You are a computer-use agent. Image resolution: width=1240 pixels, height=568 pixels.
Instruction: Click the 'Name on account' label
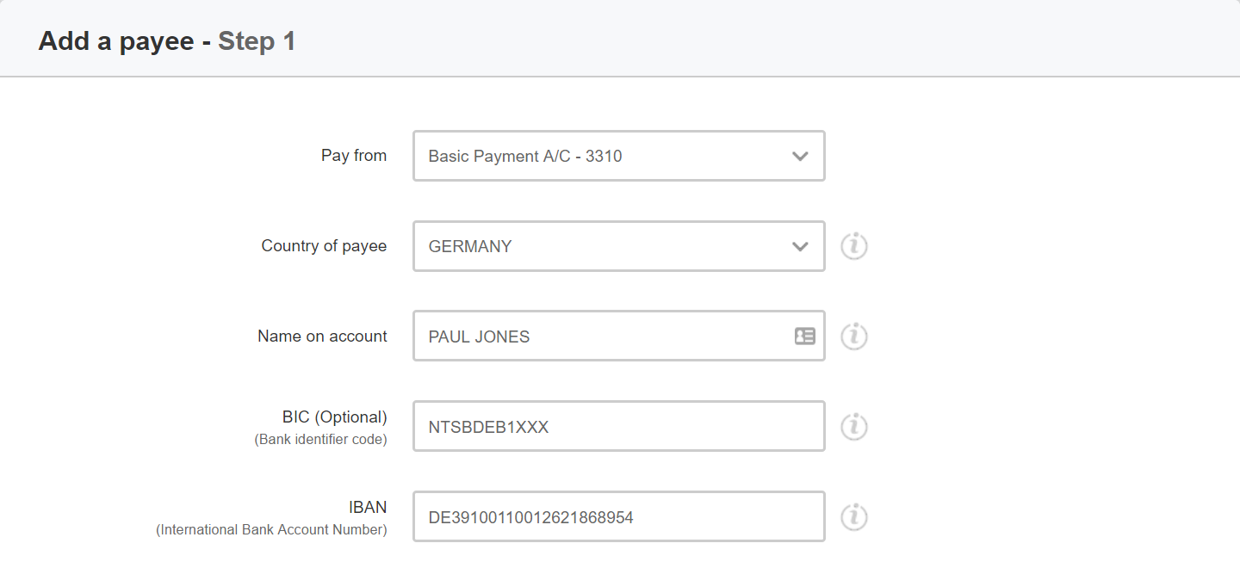(322, 336)
